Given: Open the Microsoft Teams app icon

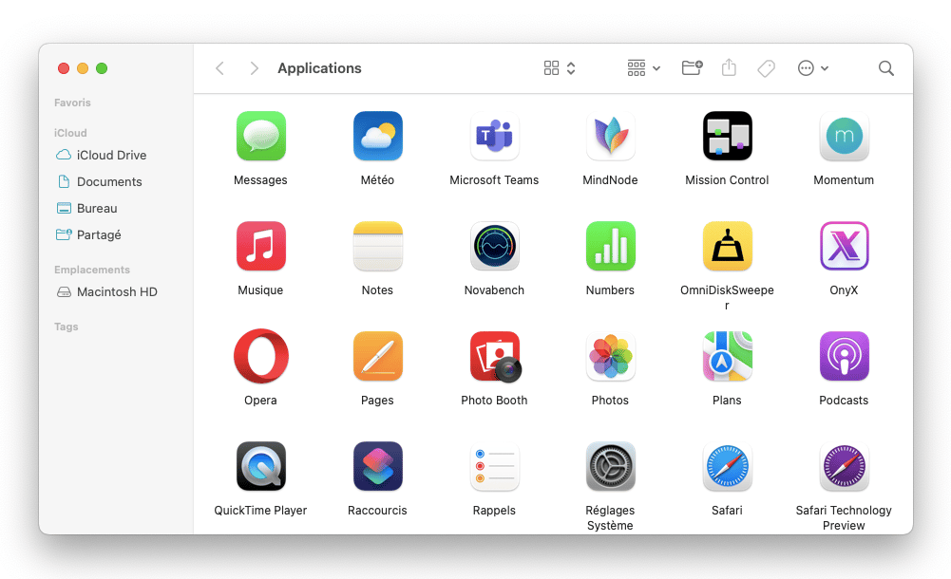Looking at the screenshot, I should (494, 137).
